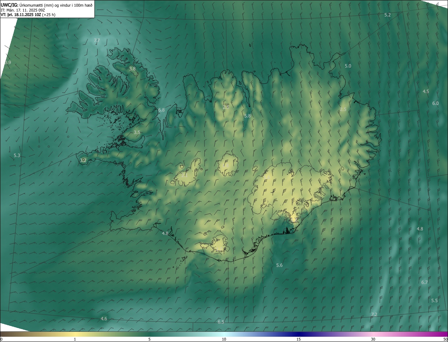Click the valid time 'VT: þri. 18.11.2025 10Z'
Viewport: 448px width, 342px height.
click(20, 15)
